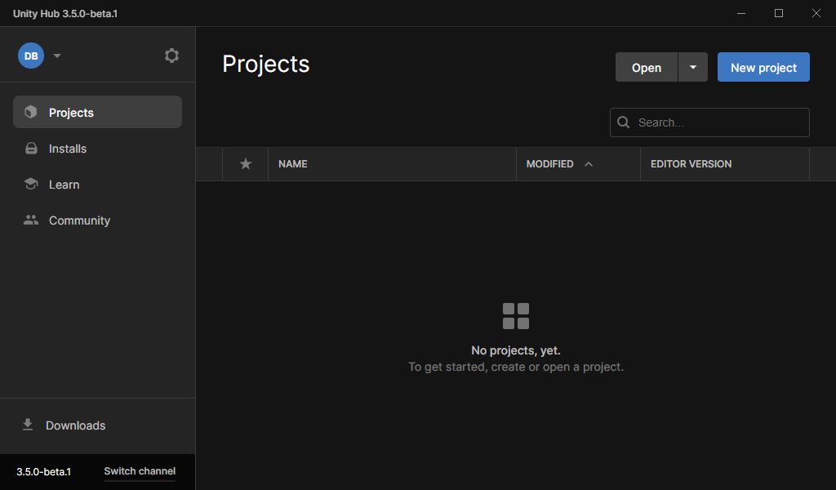Select the Installs sidebar icon

coord(31,148)
